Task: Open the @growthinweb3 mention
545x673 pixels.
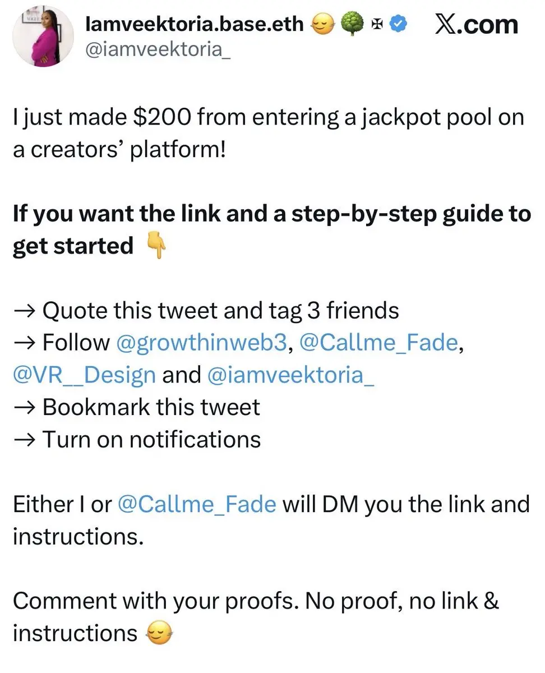Action: [x=201, y=343]
